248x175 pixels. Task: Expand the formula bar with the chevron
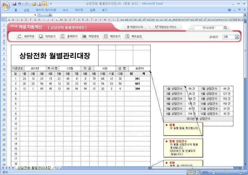tap(245, 15)
